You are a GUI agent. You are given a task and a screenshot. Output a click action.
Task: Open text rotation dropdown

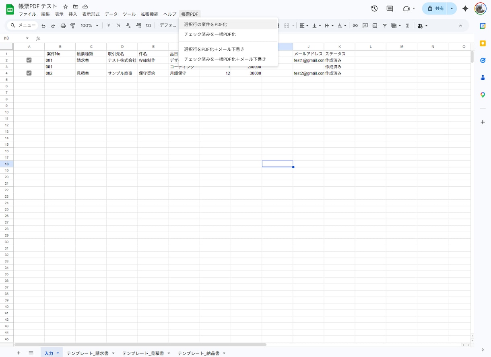click(342, 25)
